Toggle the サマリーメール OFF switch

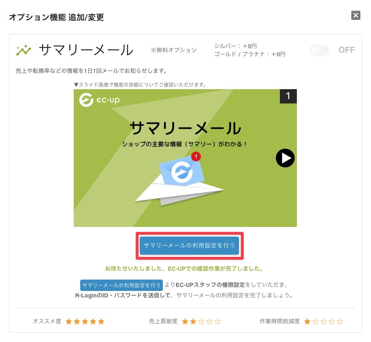coord(319,50)
